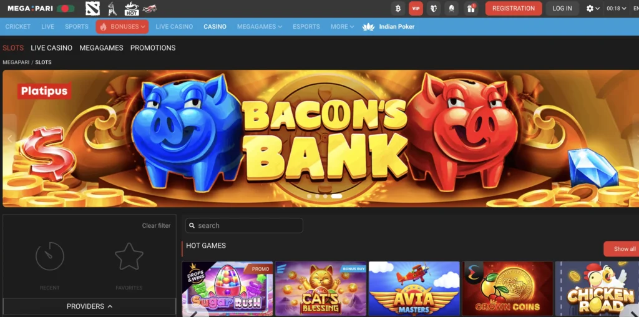Open the Bacon's Bank banner
Screen dimensions: 639x317
321,139
